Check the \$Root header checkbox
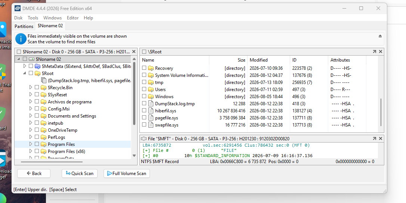The height and width of the screenshot is (203, 406). tap(144, 52)
